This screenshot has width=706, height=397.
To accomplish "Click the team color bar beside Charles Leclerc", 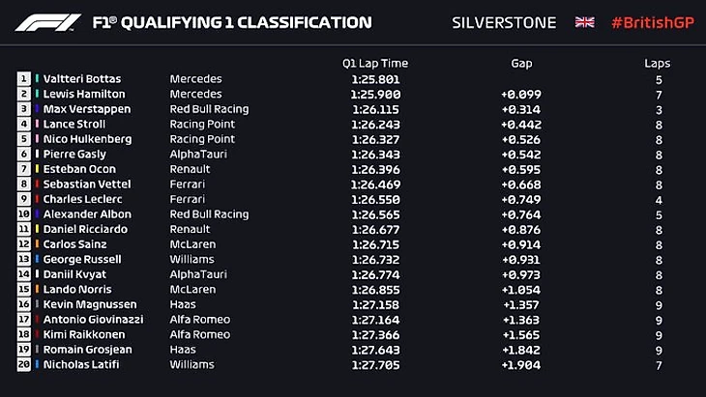I will point(38,200).
